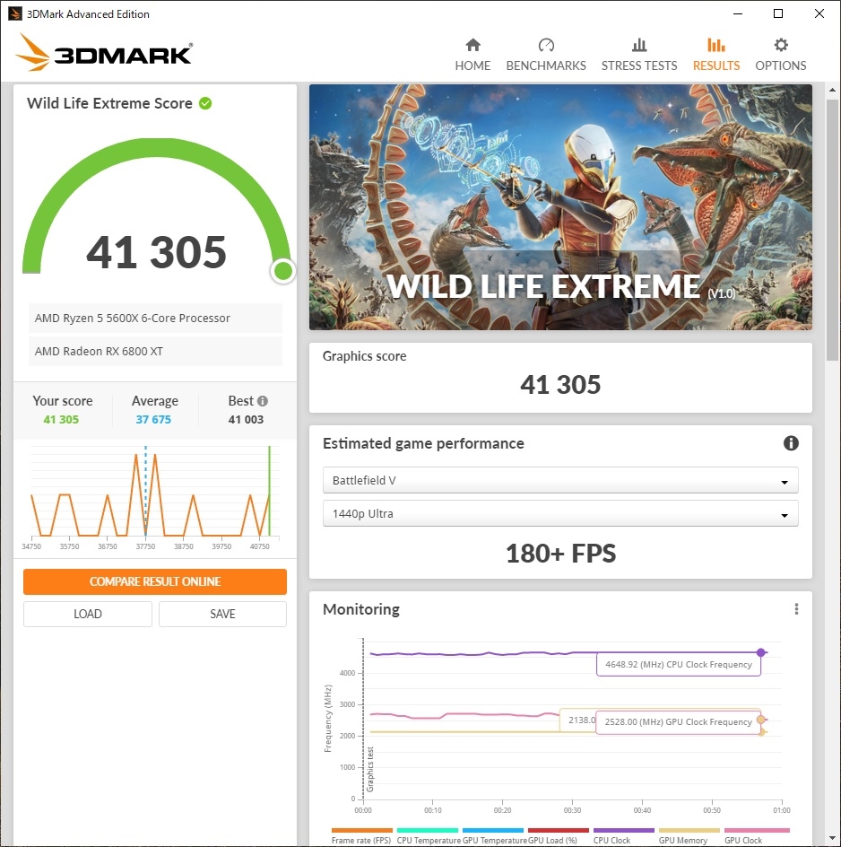
Task: Select the RESULTS tab
Action: 715,55
